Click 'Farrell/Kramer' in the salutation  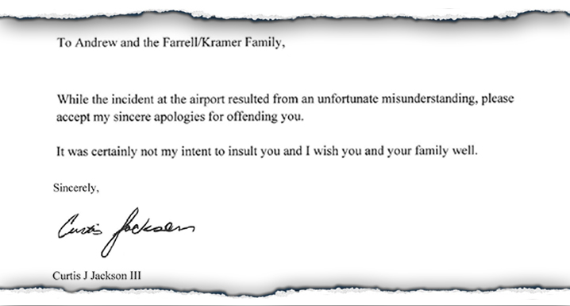click(x=202, y=43)
